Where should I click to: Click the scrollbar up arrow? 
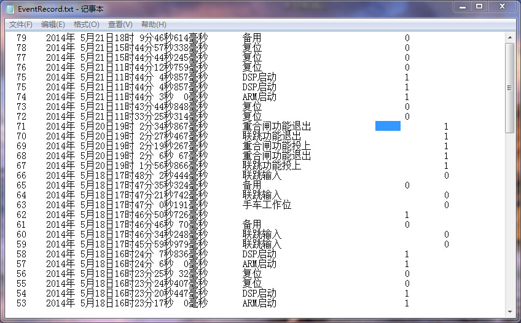(510, 38)
